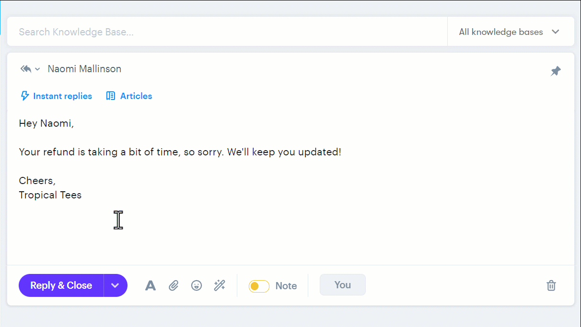Open text formatting options

151,286
